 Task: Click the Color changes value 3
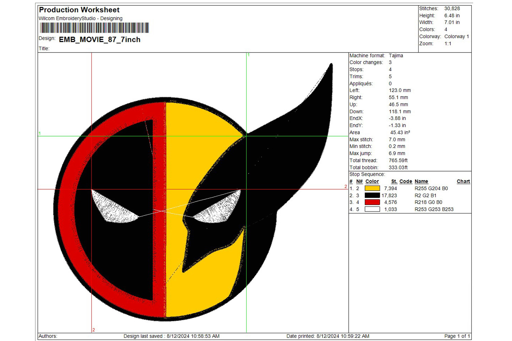point(390,62)
